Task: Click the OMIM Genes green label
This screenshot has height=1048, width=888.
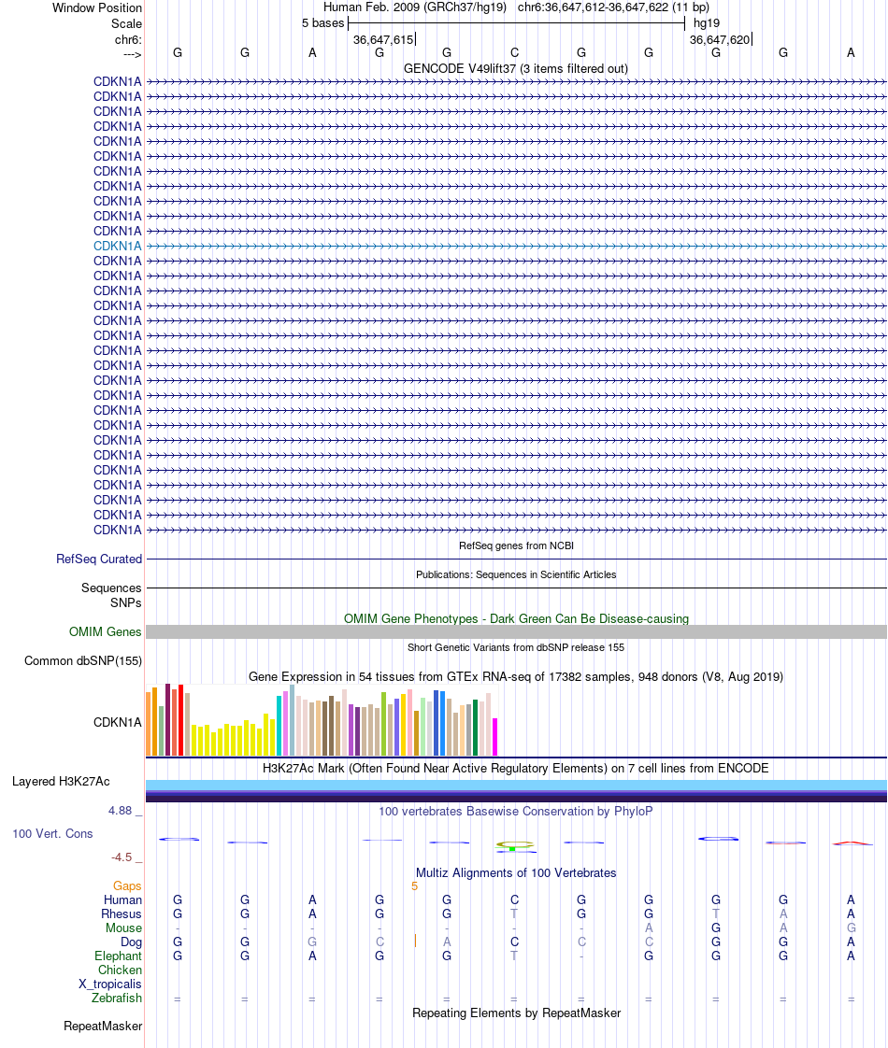Action: [105, 631]
